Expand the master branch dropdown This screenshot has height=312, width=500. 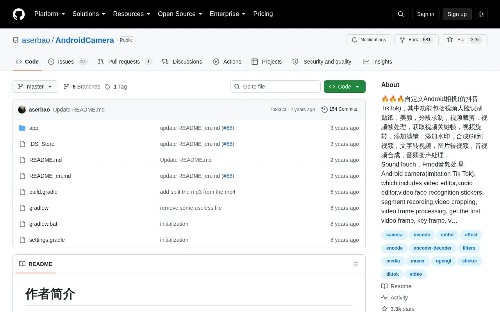pyautogui.click(x=35, y=87)
